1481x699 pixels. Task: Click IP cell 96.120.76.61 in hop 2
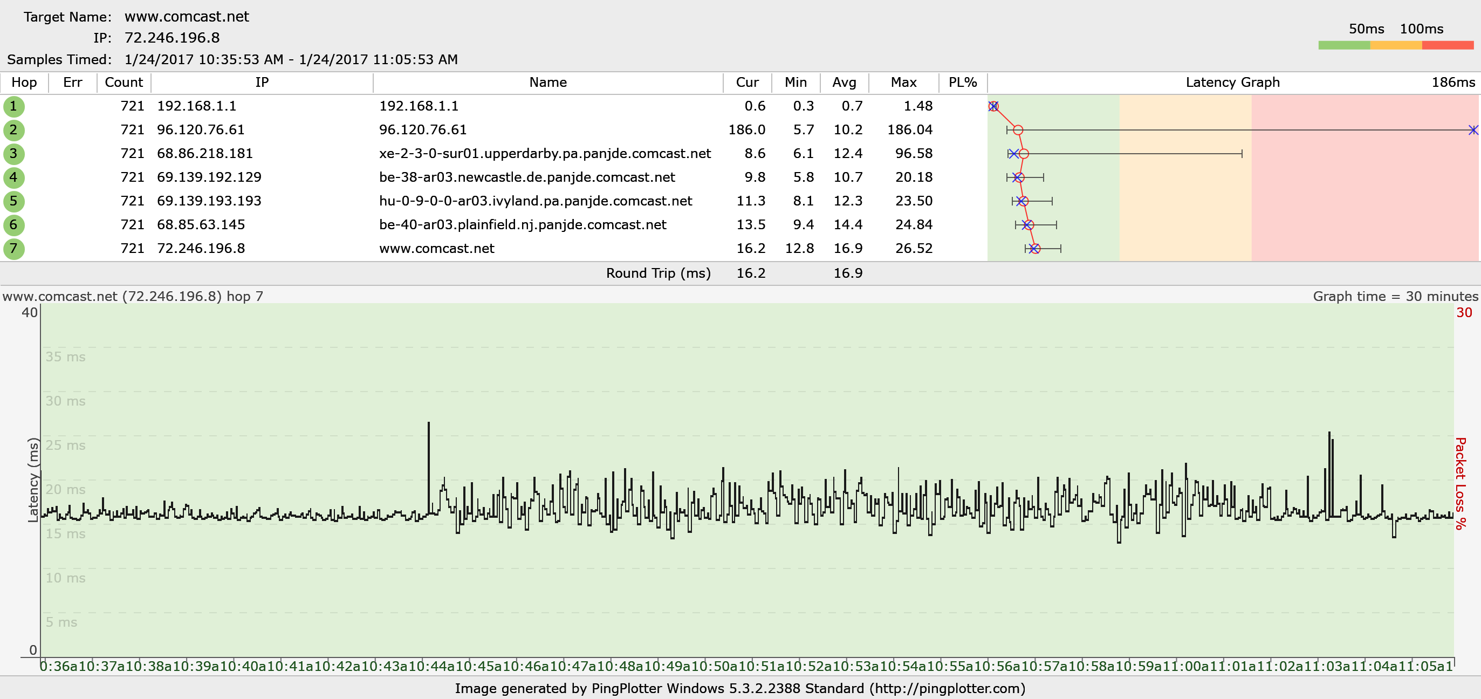pyautogui.click(x=201, y=129)
